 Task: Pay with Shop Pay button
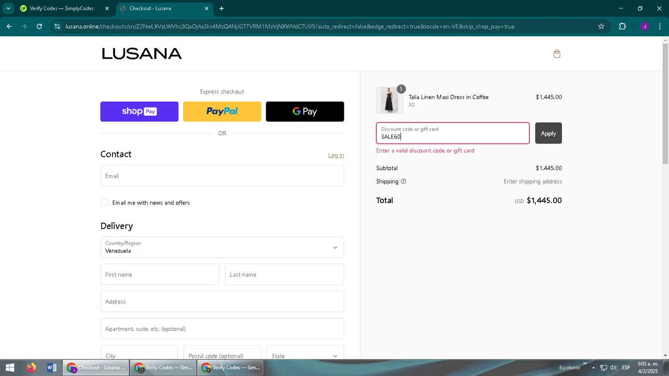pos(139,111)
